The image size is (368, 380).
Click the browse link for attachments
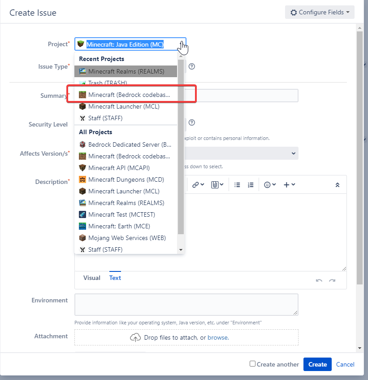click(x=218, y=337)
